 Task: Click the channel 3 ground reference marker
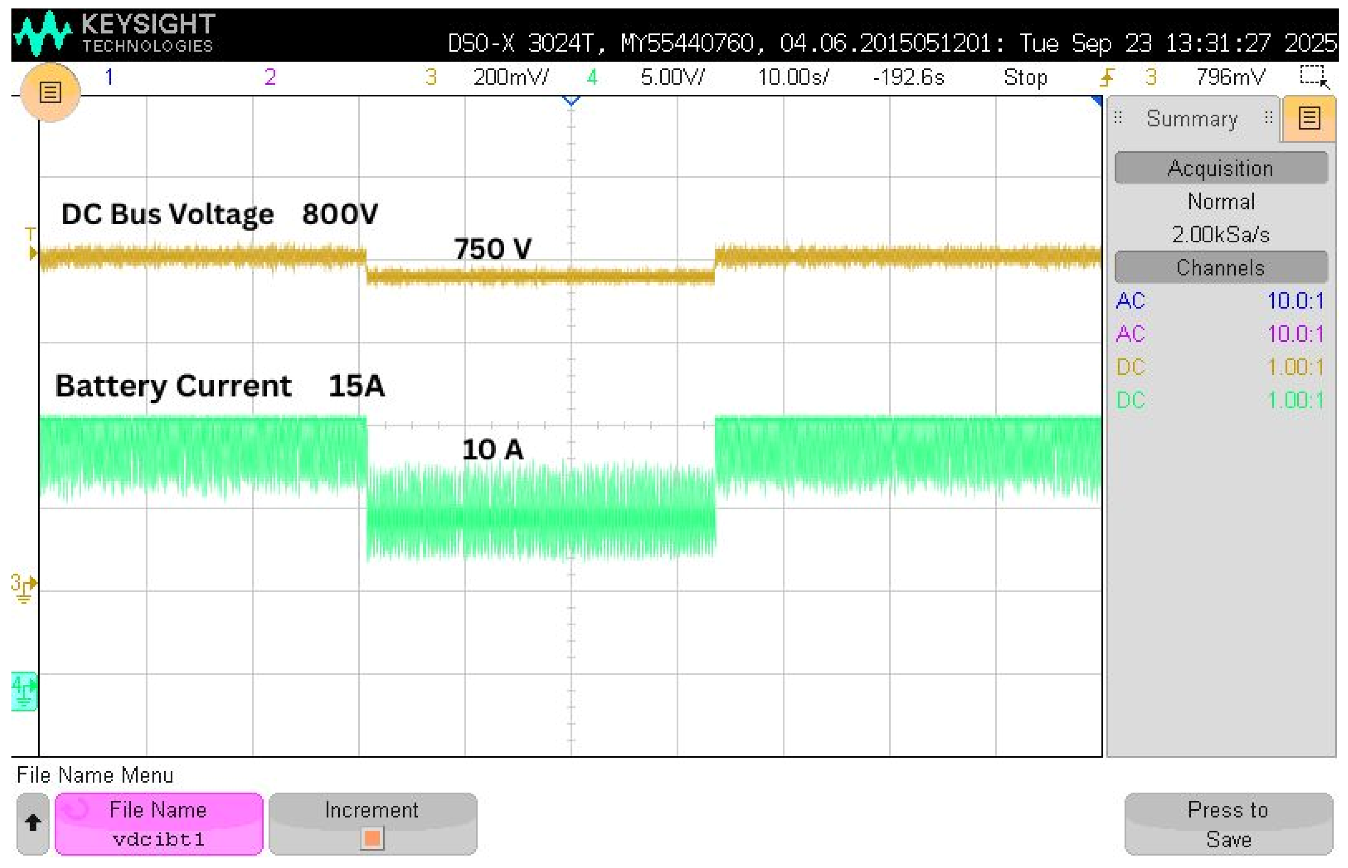click(x=24, y=587)
